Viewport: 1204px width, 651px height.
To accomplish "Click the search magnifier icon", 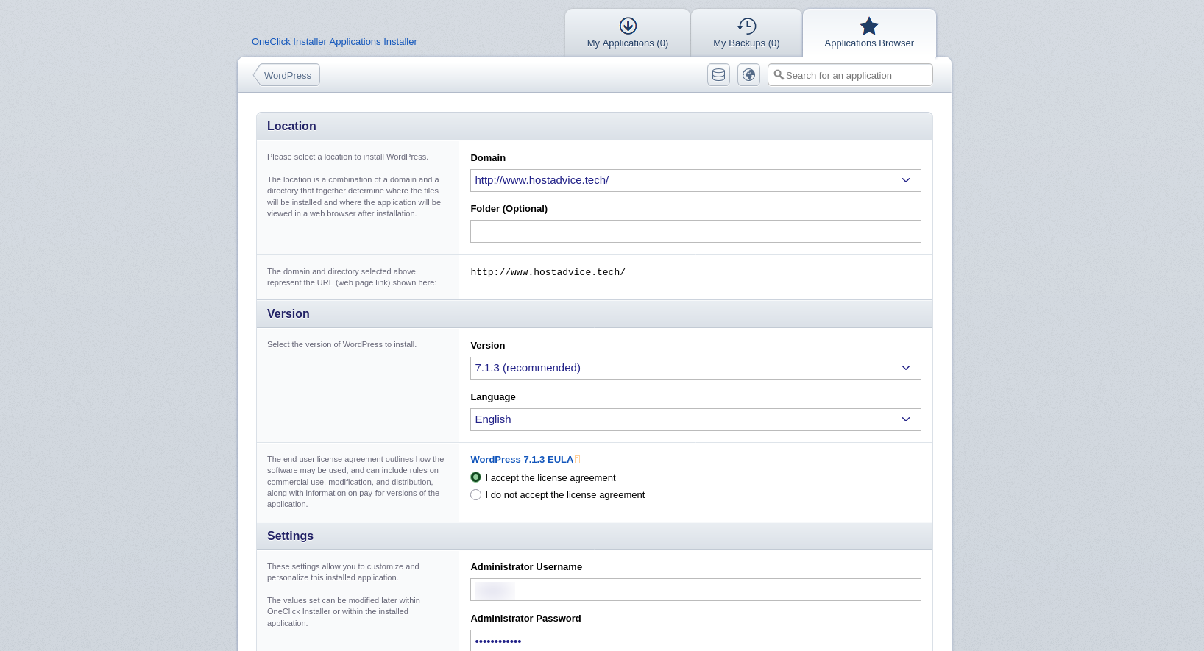I will tap(779, 75).
